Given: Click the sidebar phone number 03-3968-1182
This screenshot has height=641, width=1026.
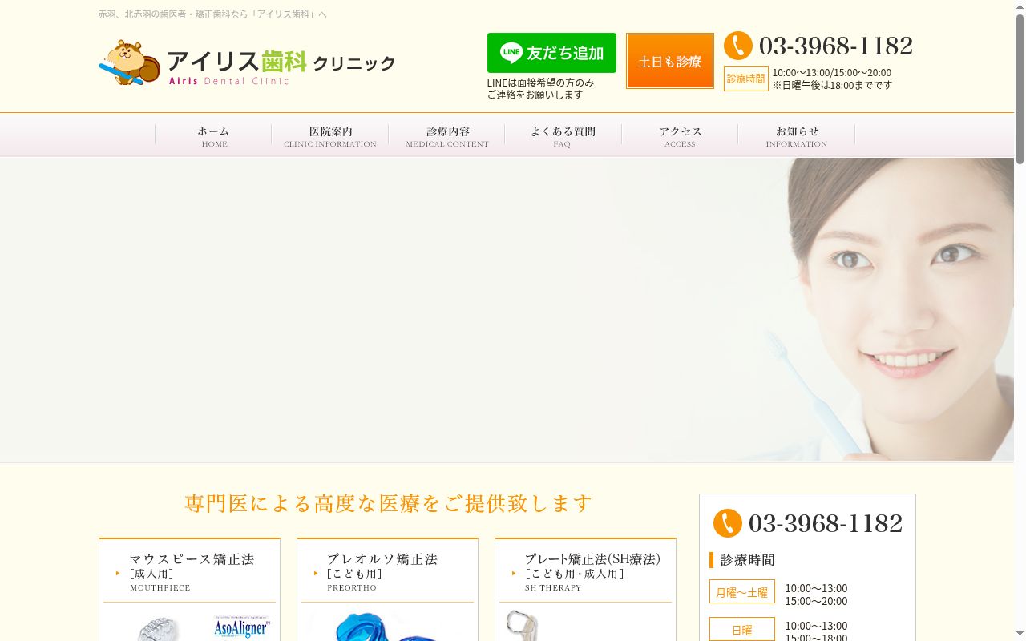Looking at the screenshot, I should click(826, 523).
